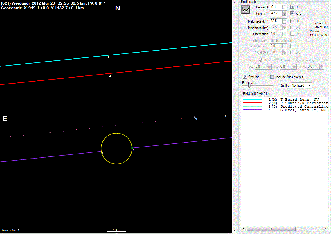Decrease Major axis with down stepper
The height and width of the screenshot is (234, 331).
[284, 22]
